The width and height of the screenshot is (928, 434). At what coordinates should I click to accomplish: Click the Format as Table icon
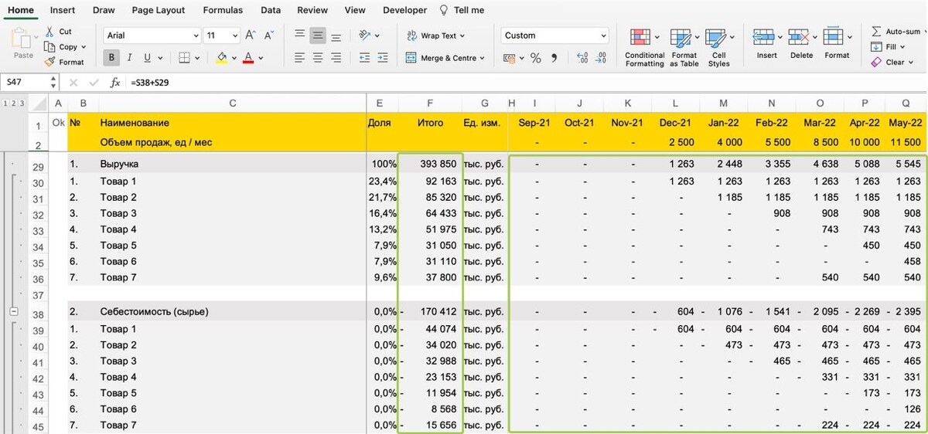(x=681, y=39)
